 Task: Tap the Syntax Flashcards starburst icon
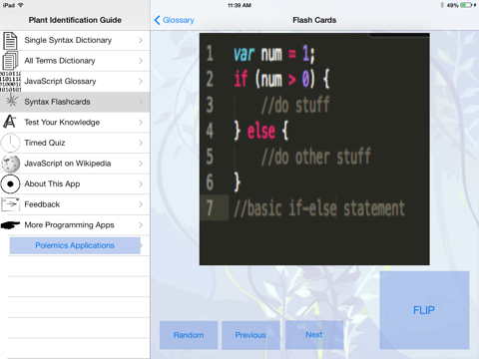pyautogui.click(x=12, y=100)
